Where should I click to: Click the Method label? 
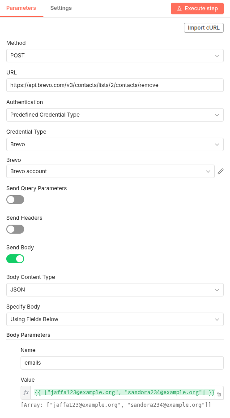pyautogui.click(x=16, y=43)
